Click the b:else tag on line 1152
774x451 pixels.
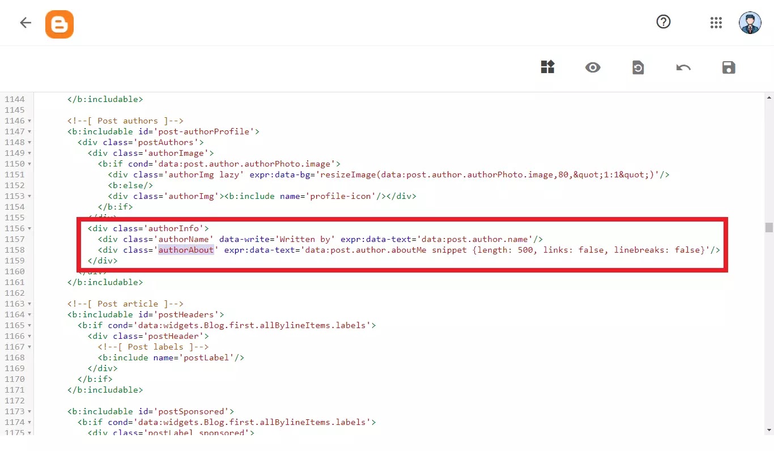point(130,185)
